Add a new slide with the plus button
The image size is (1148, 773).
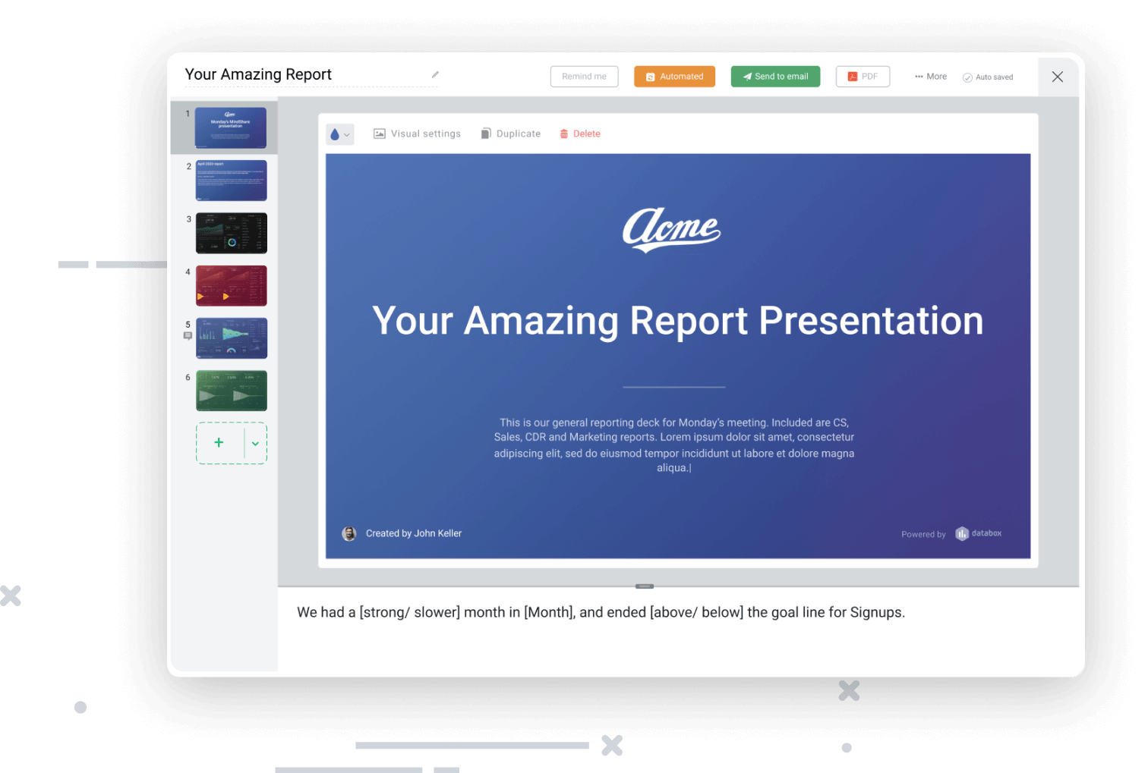[x=219, y=443]
